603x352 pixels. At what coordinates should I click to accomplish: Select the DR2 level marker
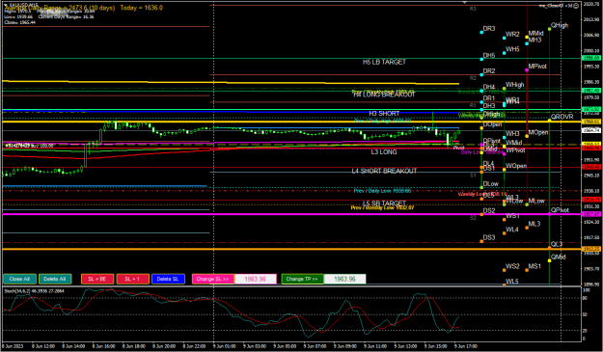tap(481, 74)
